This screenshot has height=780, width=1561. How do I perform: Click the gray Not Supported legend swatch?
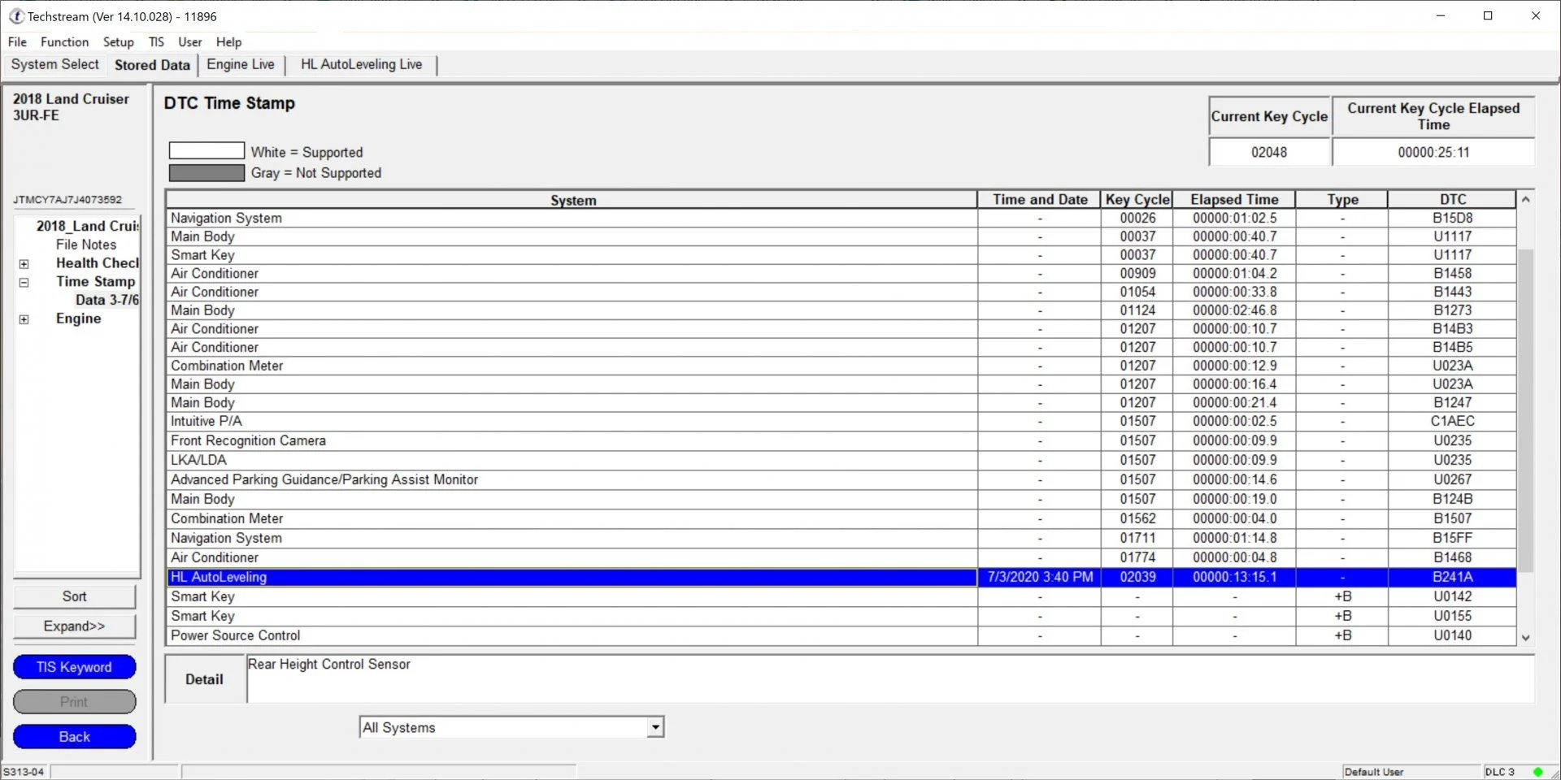pos(207,173)
